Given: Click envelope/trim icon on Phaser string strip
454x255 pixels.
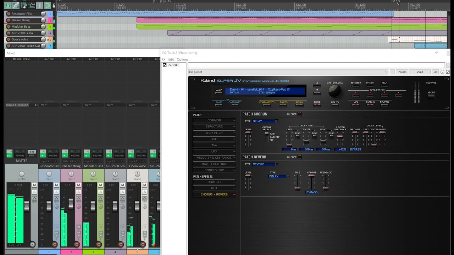Looking at the screenshot, I should pyautogui.click(x=78, y=198).
